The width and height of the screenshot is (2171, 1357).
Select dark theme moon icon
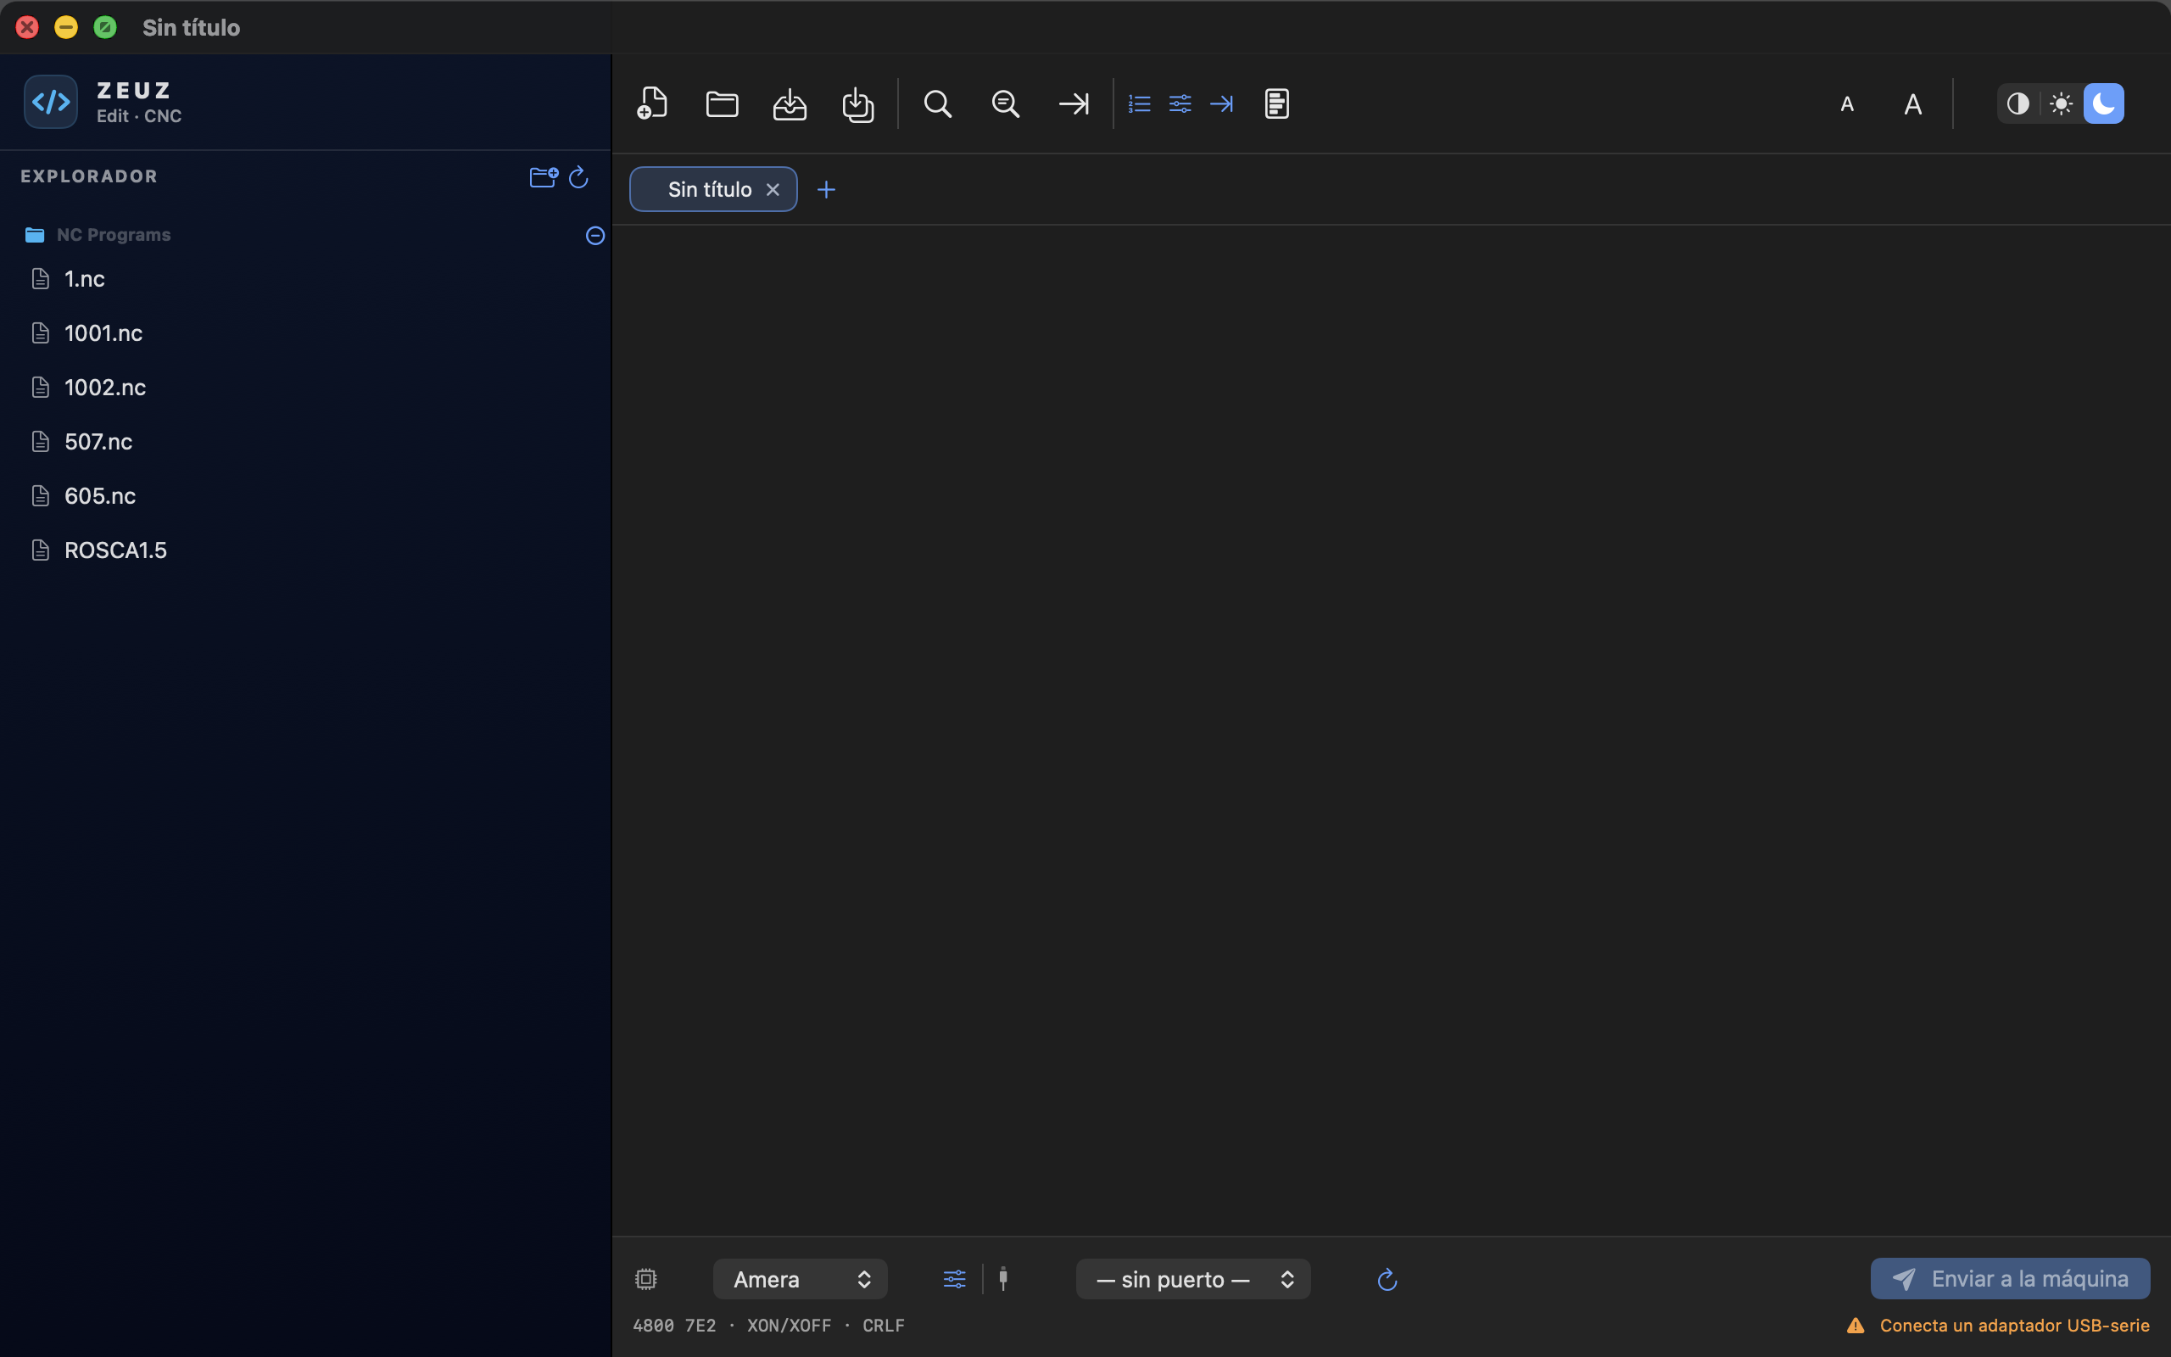click(x=2104, y=103)
